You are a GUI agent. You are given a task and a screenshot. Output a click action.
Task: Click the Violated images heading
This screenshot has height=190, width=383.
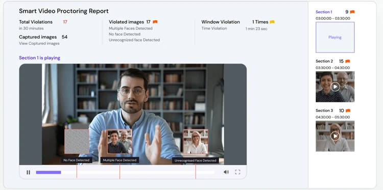coord(126,22)
